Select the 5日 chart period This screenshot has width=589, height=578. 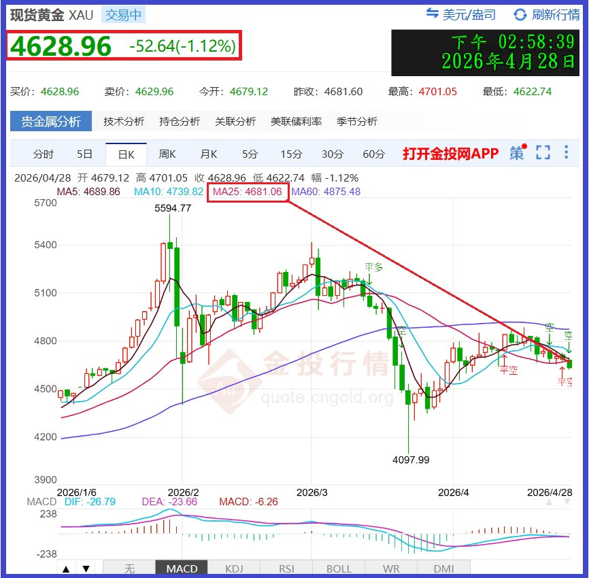tap(84, 154)
